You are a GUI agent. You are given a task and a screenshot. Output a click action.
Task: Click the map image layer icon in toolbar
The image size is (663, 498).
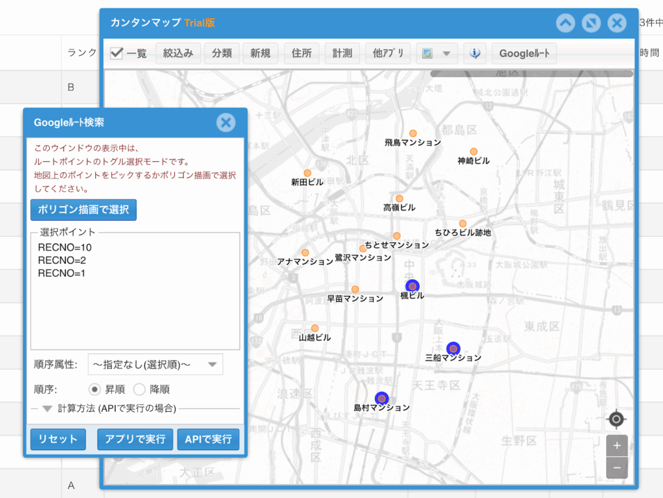pos(427,53)
